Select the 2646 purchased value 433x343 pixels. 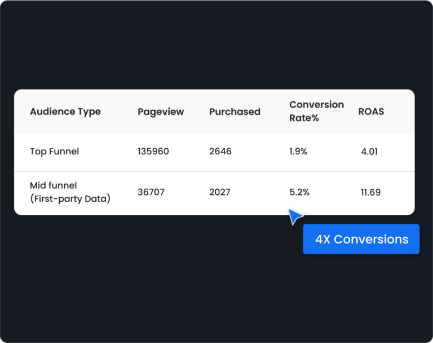click(x=220, y=151)
